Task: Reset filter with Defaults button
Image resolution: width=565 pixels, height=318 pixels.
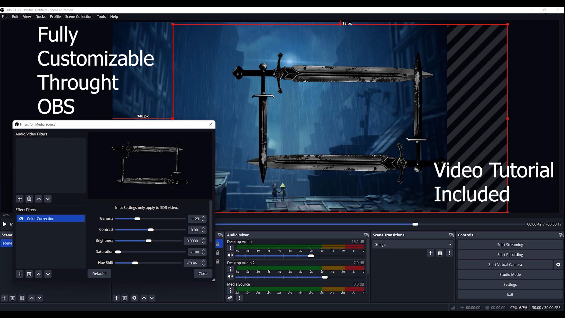Action: 99,274
